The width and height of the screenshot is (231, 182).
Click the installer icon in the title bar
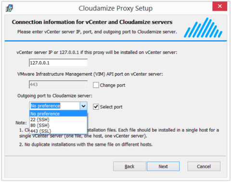click(x=9, y=8)
